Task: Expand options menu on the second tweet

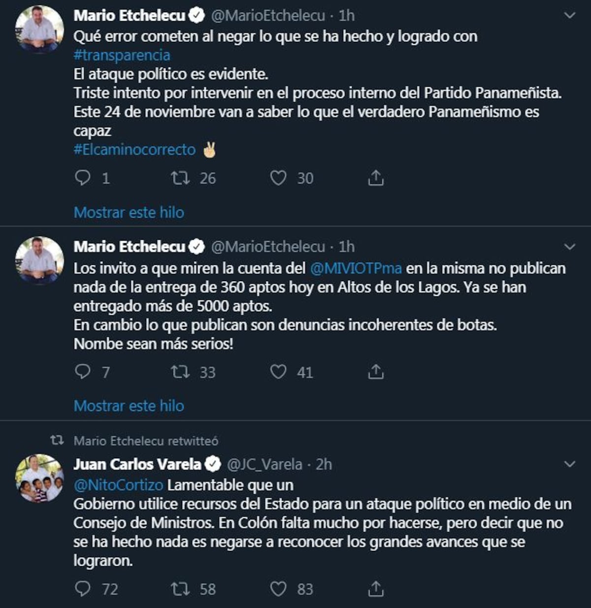Action: click(570, 247)
